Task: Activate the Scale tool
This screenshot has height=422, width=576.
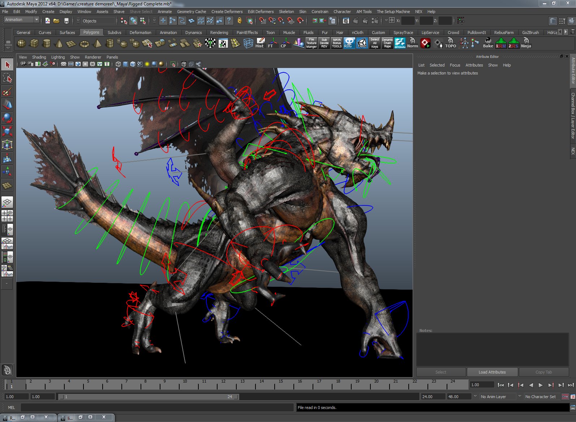Action: pos(7,131)
